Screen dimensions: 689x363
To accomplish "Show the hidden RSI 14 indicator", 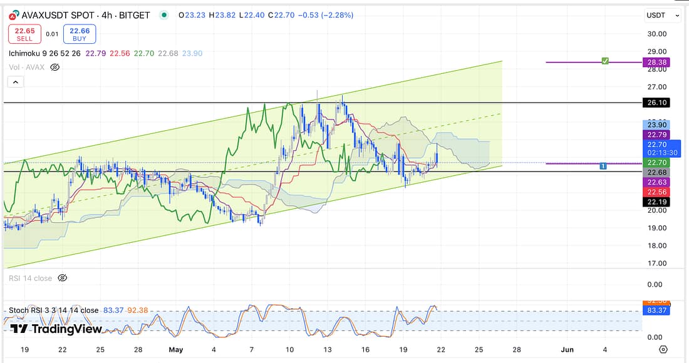I will click(x=62, y=278).
